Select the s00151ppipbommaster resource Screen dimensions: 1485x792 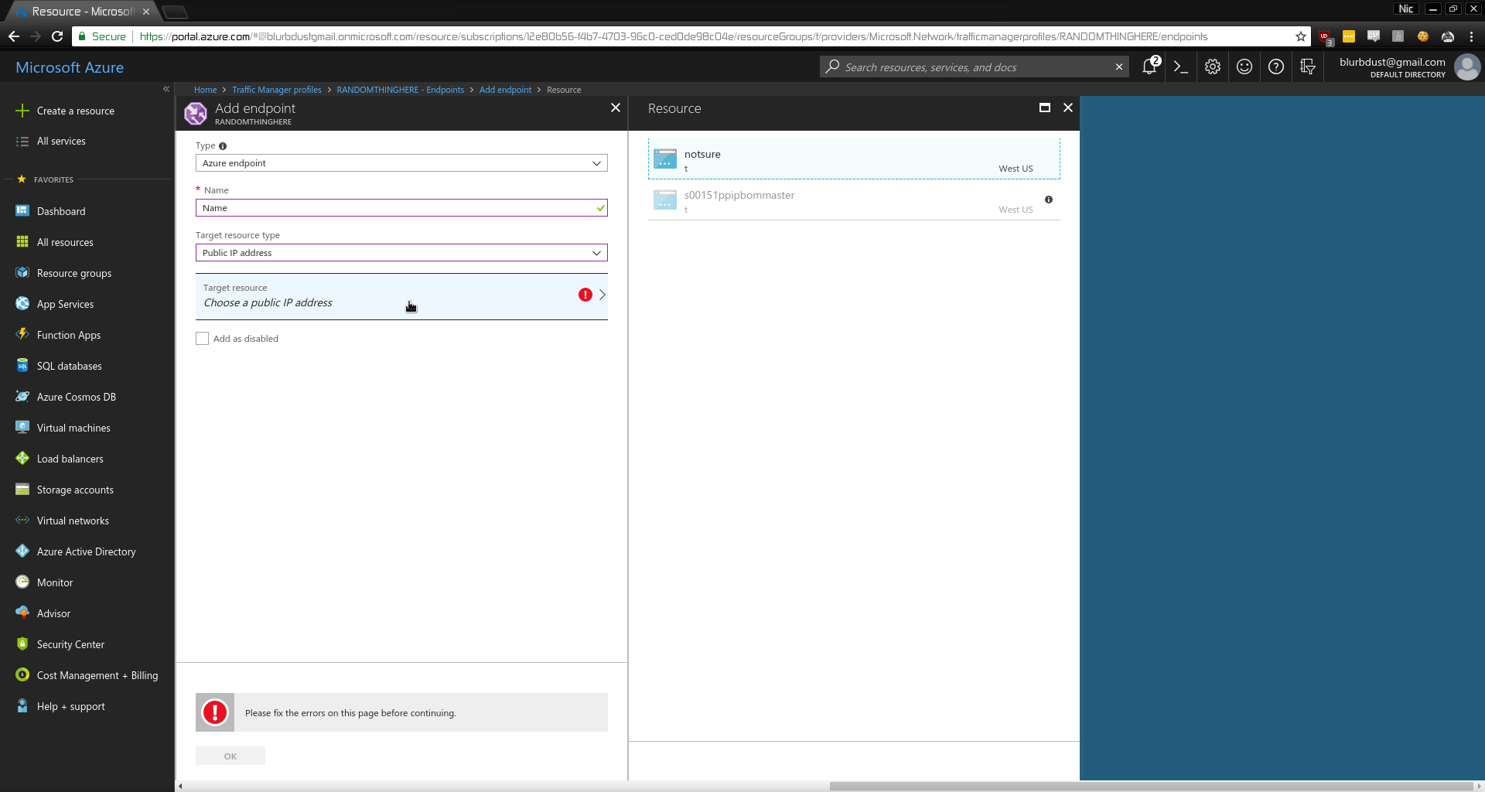point(854,200)
